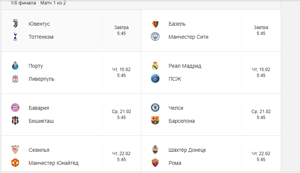Click the Liverpool club crest
Image resolution: width=300 pixels, height=173 pixels.
(15, 79)
